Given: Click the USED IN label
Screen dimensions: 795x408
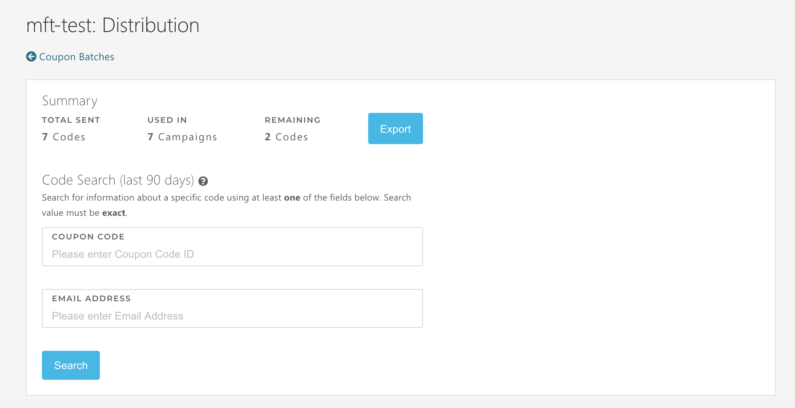Looking at the screenshot, I should (x=167, y=120).
